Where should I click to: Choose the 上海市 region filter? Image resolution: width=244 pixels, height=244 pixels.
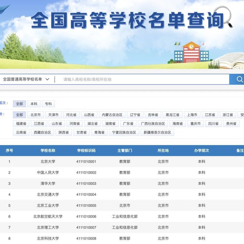192,115
